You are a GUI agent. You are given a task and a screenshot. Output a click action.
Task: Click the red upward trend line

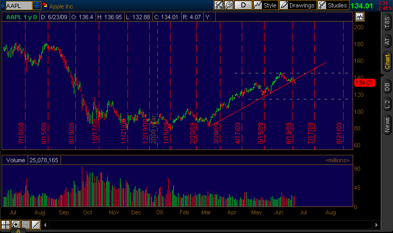[267, 94]
